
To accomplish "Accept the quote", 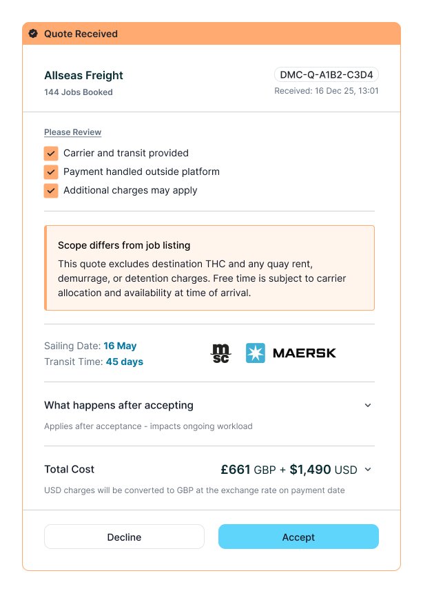I will (298, 537).
